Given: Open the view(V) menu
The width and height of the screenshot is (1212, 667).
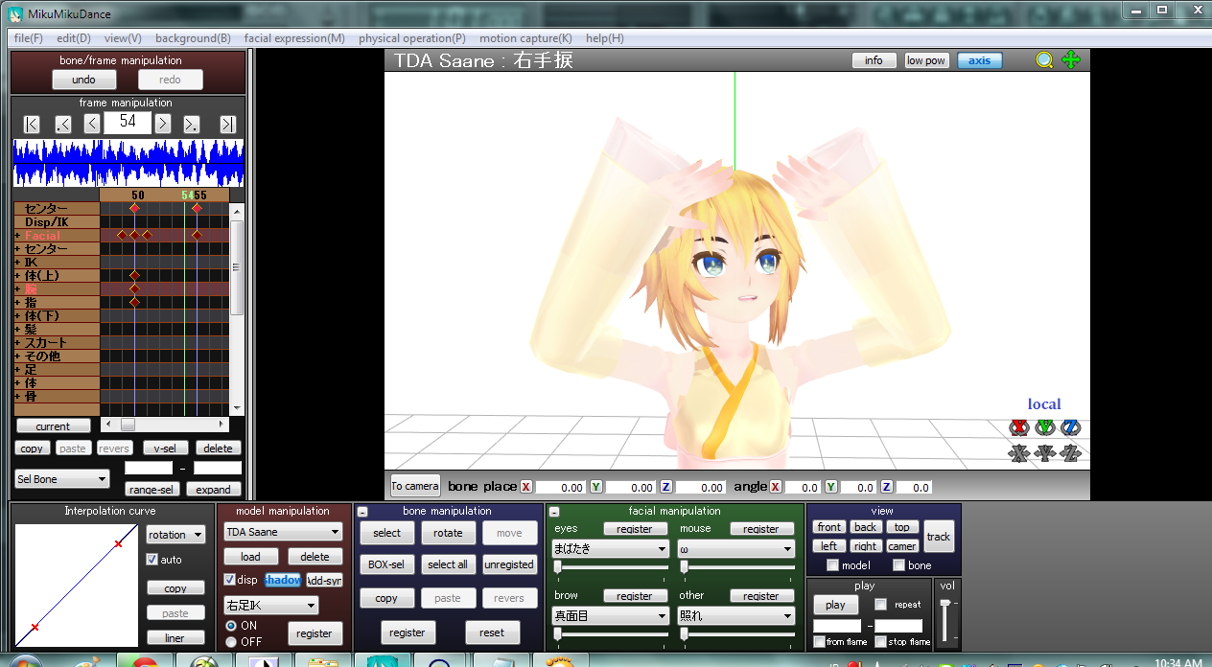Looking at the screenshot, I should tap(123, 38).
